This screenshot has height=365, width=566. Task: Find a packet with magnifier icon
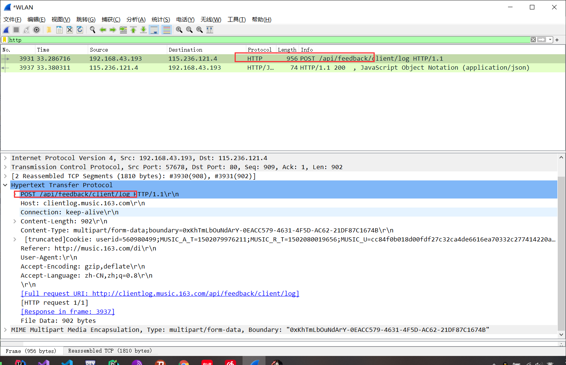(92, 30)
